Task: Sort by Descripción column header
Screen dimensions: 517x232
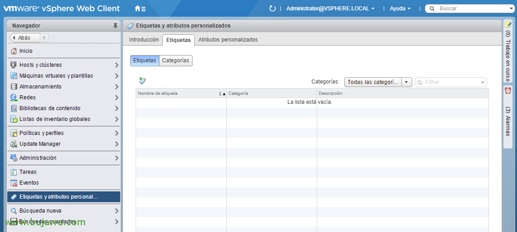Action: coord(403,93)
